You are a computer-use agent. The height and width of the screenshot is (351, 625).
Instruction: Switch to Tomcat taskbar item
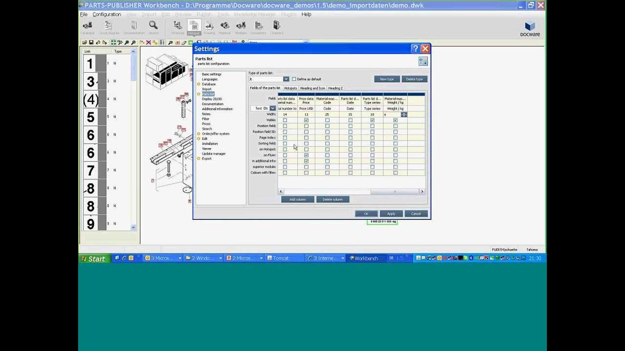tap(285, 258)
